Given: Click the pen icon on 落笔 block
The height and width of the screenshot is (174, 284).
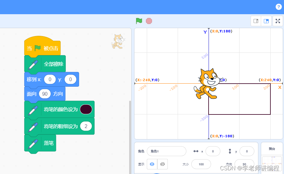Looking at the screenshot, I should point(33,144).
